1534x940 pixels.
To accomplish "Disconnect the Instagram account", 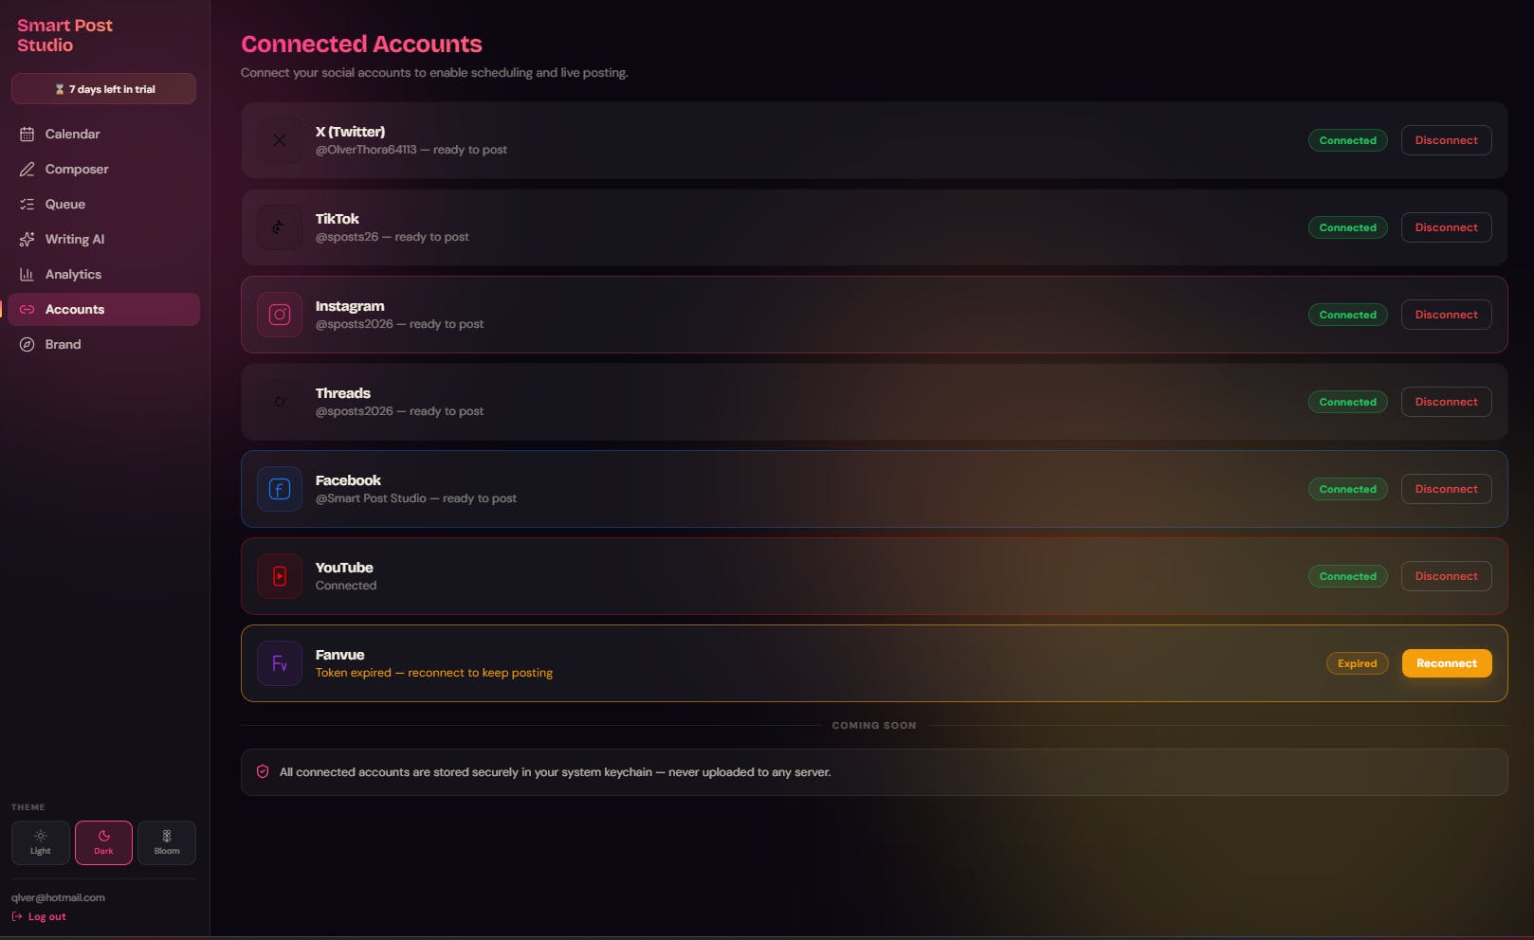I will click(x=1446, y=315).
